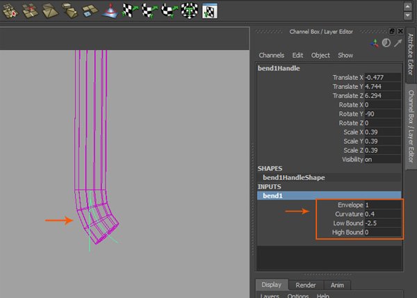The width and height of the screenshot is (417, 298).
Task: Open the Show menu
Action: pyautogui.click(x=345, y=55)
